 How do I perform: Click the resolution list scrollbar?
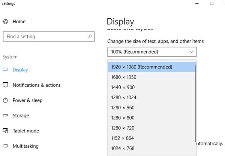[x=195, y=101]
